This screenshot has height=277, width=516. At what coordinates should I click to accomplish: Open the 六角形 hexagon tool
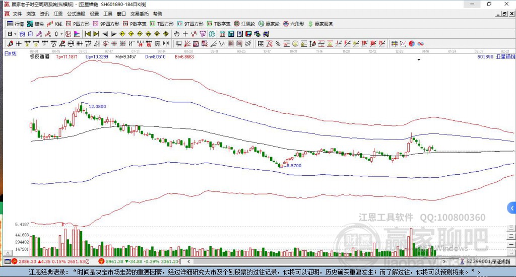click(294, 24)
